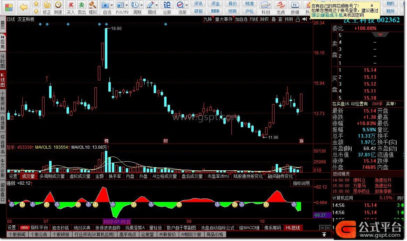Open the 融资融券变化 tab
This screenshot has width=407, height=241.
280,177
